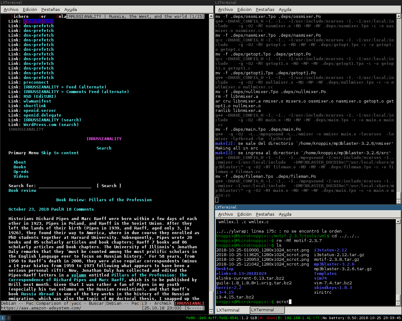This screenshot has height=321, width=402.
Task: Switch to i3 workspace 1
Action: click(3, 318)
